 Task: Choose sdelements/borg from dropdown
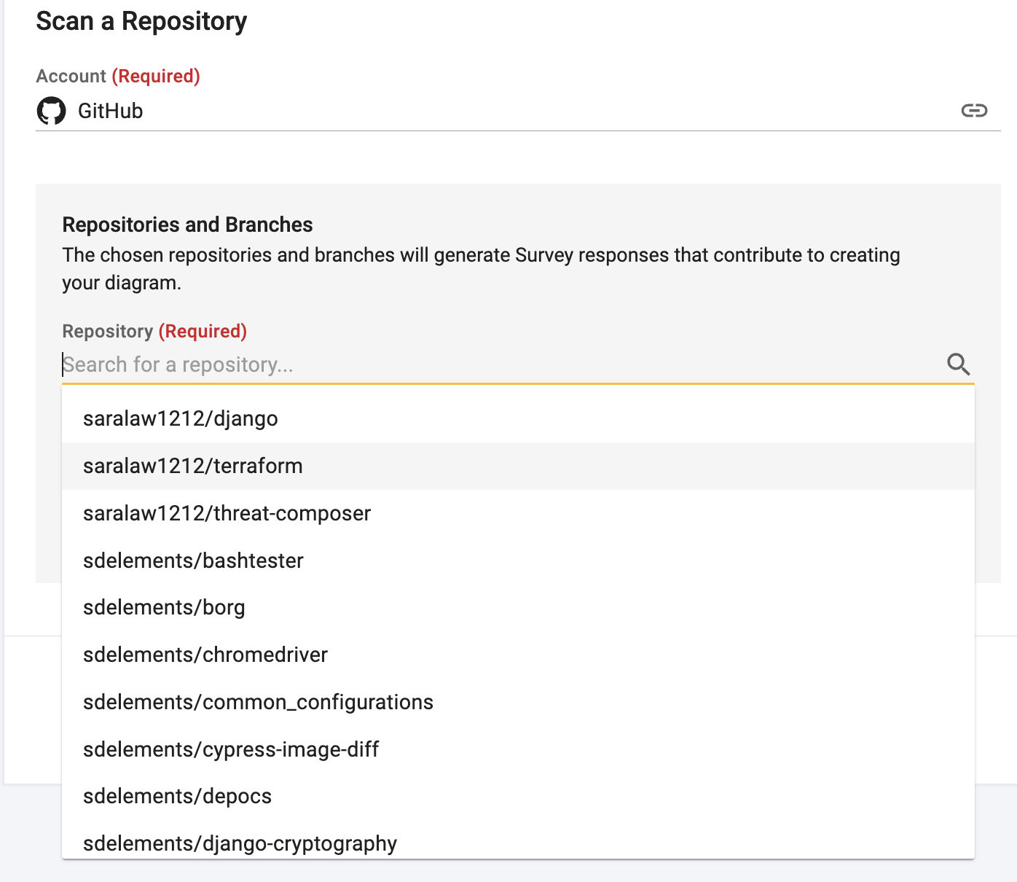tap(518, 607)
